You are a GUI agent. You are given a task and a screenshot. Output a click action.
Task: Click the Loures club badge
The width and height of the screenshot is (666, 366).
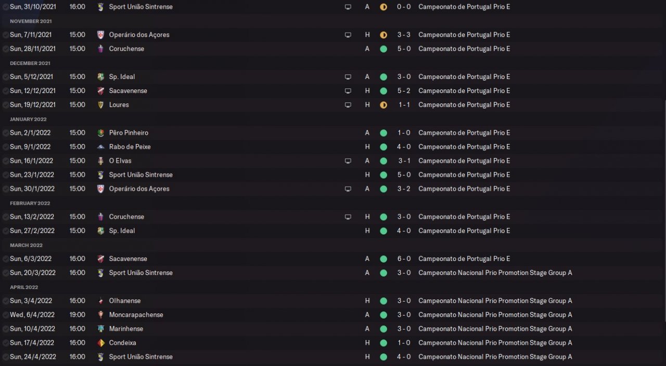(101, 104)
